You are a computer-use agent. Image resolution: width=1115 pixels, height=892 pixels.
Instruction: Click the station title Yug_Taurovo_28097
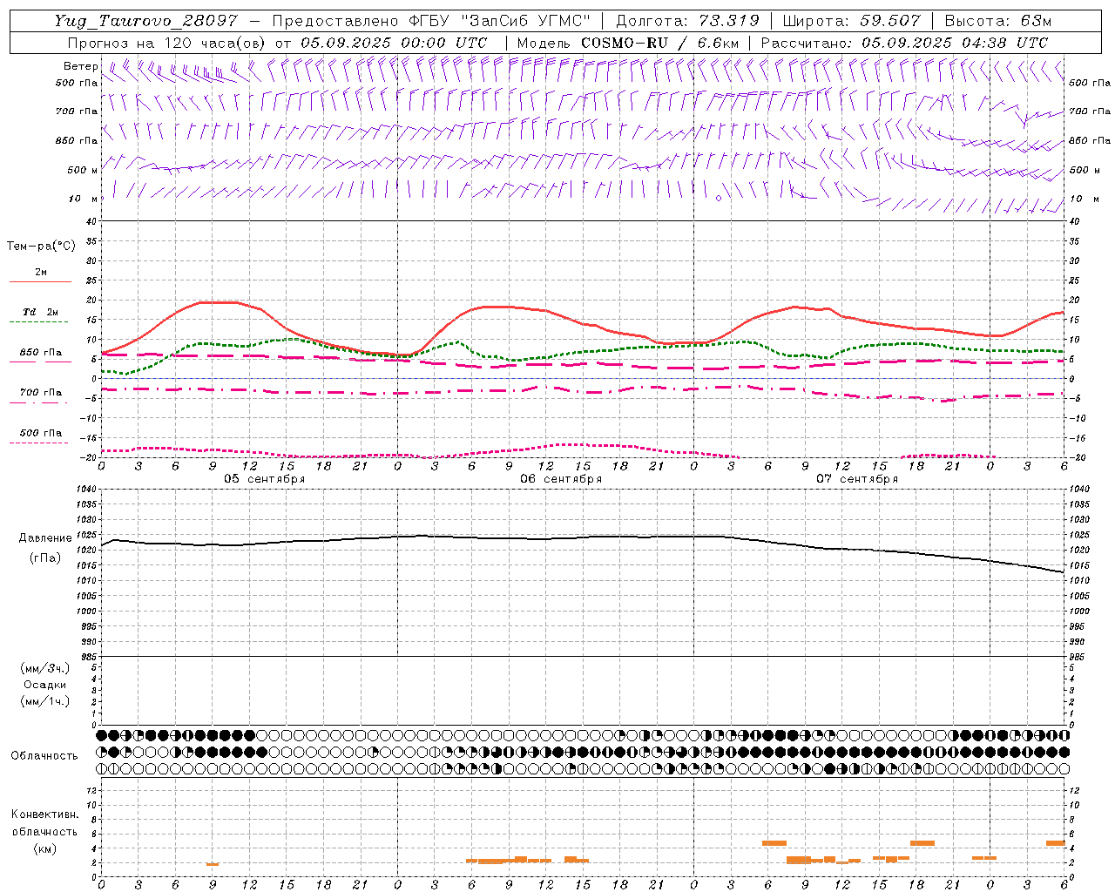tap(145, 21)
